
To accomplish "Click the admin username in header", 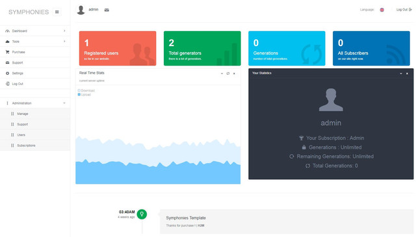I will (x=94, y=9).
